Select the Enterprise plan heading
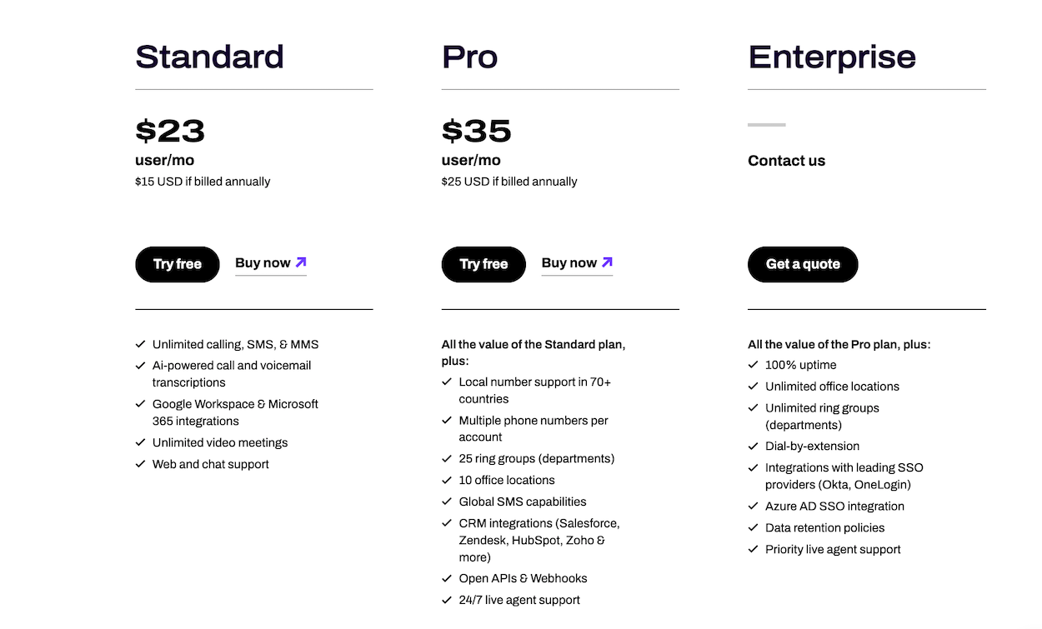Screen dimensions: 1042x629 (831, 57)
